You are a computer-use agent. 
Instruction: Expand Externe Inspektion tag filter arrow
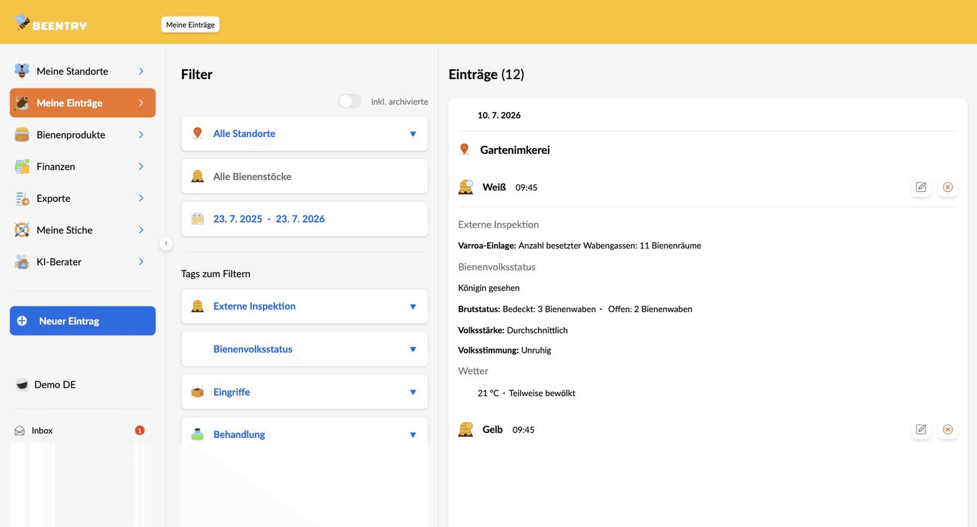click(x=413, y=307)
